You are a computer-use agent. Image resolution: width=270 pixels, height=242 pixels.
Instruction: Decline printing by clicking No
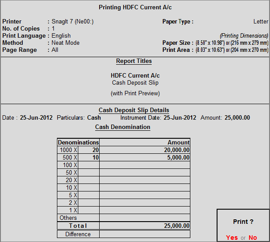click(253, 238)
